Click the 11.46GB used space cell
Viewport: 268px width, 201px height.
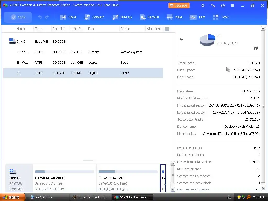[x=77, y=62]
